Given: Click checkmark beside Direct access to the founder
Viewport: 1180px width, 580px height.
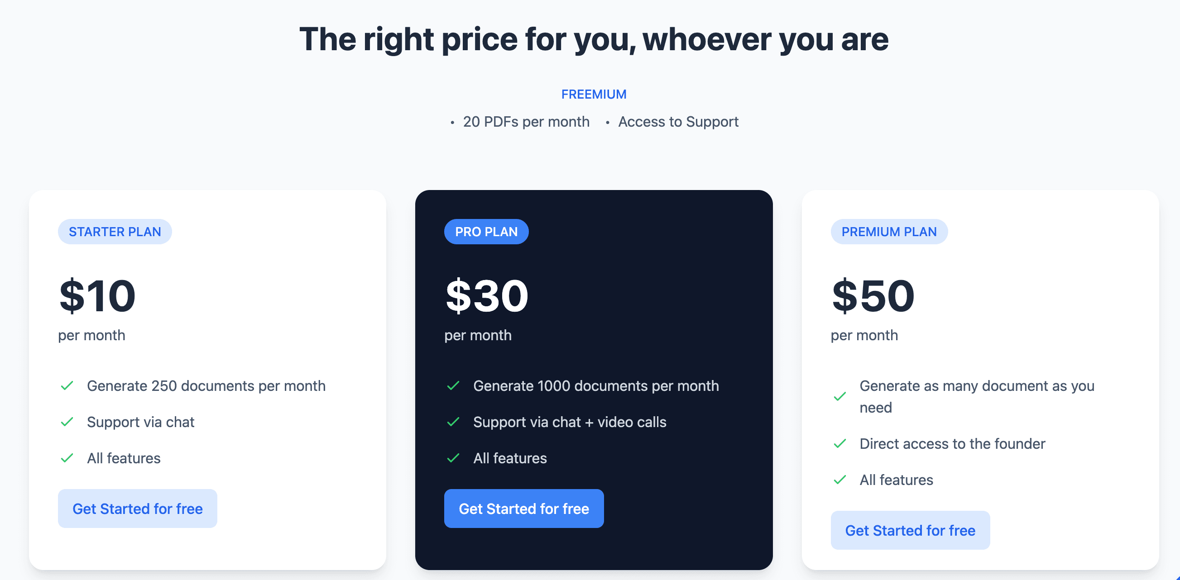Looking at the screenshot, I should (x=839, y=443).
